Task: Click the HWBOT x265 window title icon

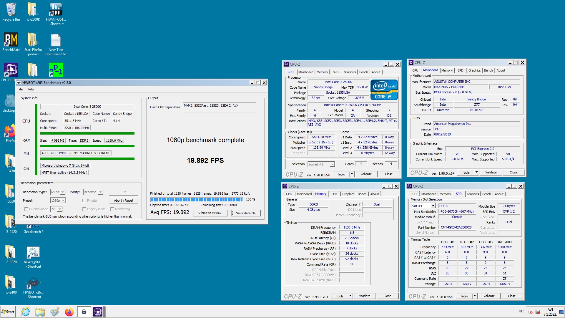Action: (x=19, y=82)
